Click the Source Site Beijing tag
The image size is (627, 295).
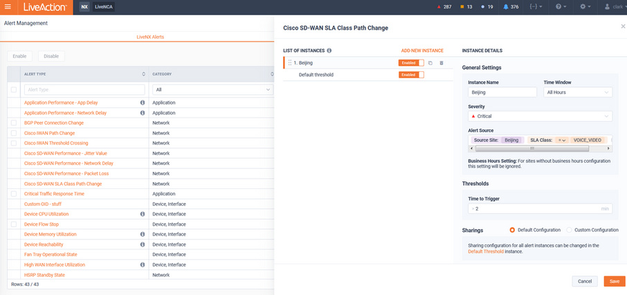[x=498, y=140]
